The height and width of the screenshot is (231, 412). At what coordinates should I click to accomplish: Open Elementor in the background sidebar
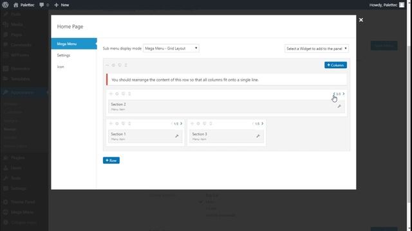20,69
